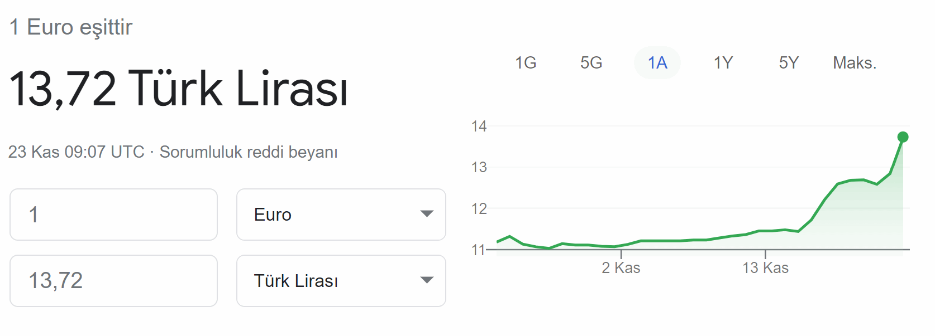Click the green endpoint dot on chart

[903, 137]
